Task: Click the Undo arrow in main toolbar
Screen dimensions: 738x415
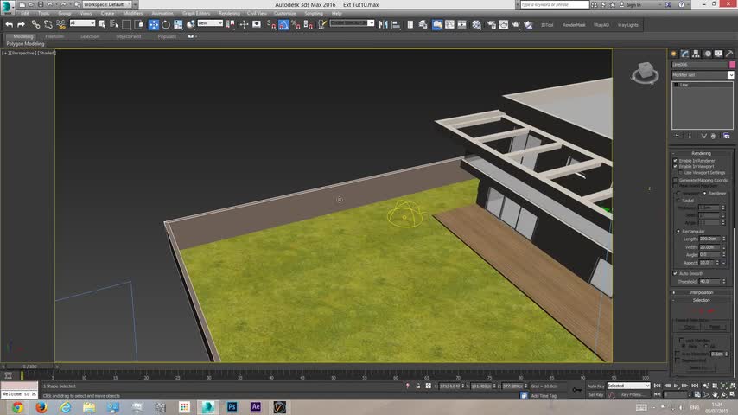Action: coord(9,24)
